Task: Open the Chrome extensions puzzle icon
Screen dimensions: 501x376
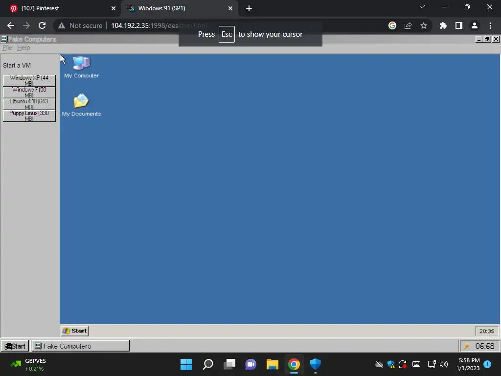Action: click(443, 25)
